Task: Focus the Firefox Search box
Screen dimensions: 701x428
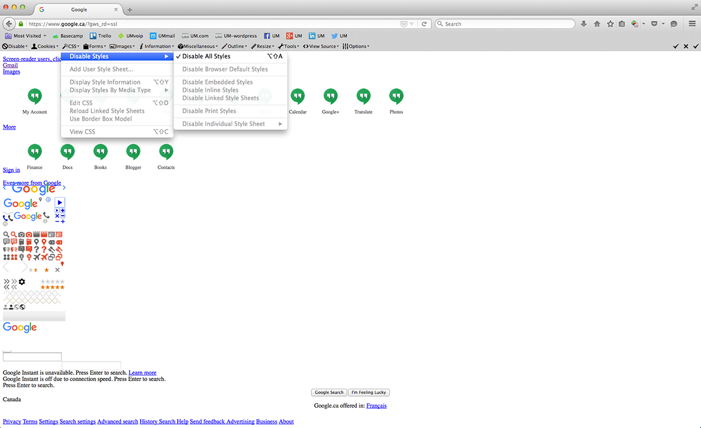Action: (x=505, y=24)
